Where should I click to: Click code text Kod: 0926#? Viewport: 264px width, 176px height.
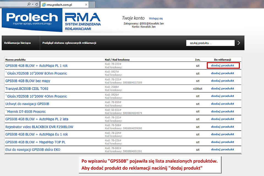coord(112,95)
